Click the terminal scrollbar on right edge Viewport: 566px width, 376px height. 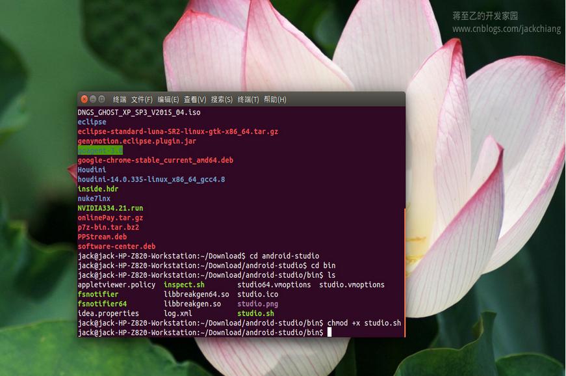[405, 273]
